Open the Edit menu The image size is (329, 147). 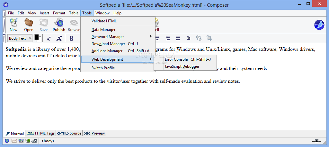21,13
